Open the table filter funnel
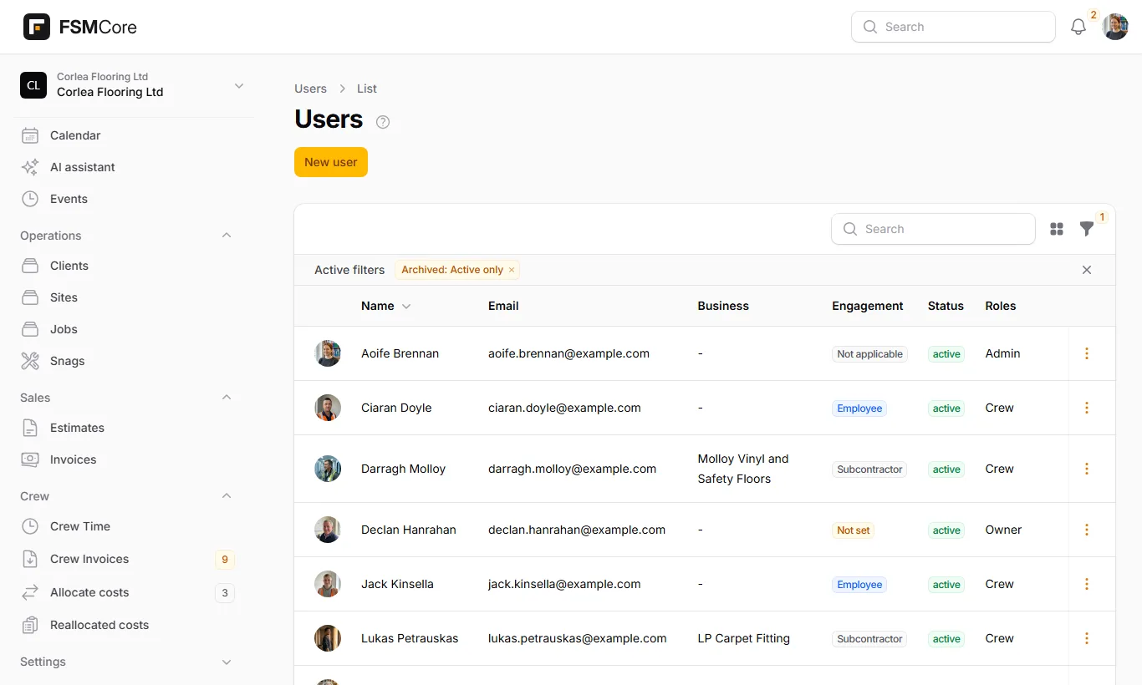The image size is (1142, 685). [x=1087, y=229]
